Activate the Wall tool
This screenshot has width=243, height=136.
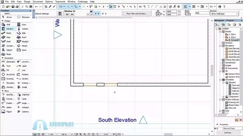coord(6,25)
